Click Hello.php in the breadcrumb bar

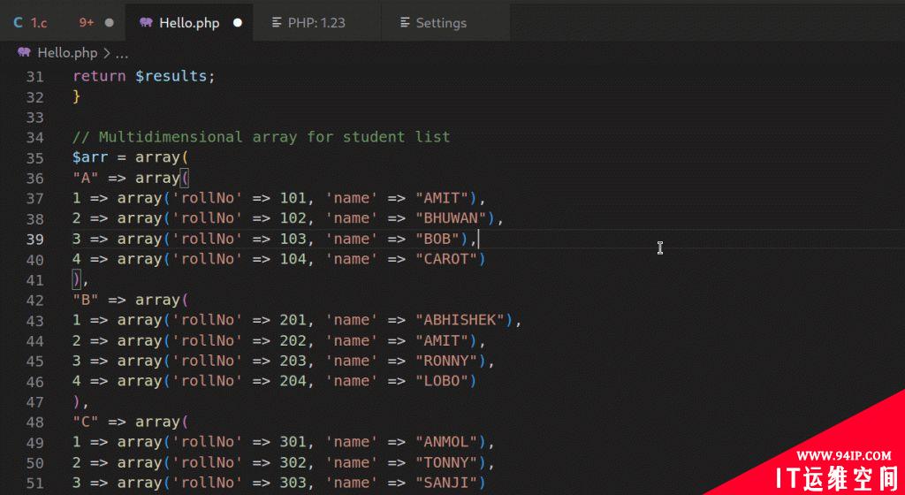point(67,53)
